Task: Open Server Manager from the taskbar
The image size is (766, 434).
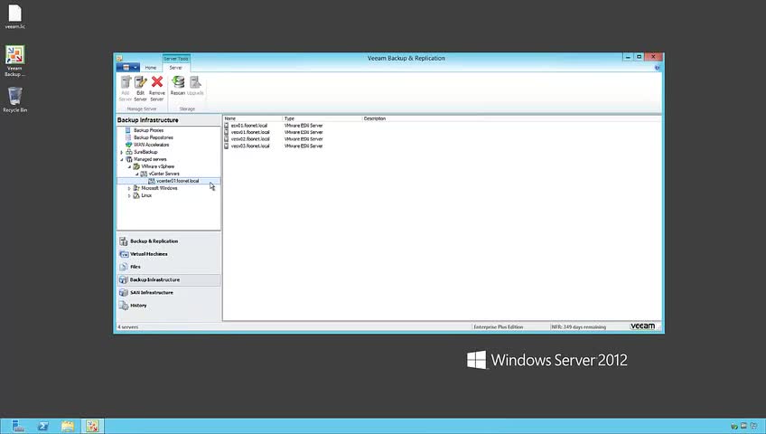Action: [18, 426]
